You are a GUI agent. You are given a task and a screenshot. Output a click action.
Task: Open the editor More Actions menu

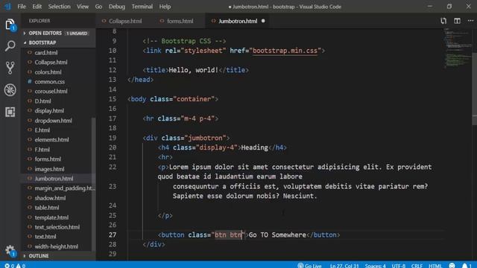point(470,21)
